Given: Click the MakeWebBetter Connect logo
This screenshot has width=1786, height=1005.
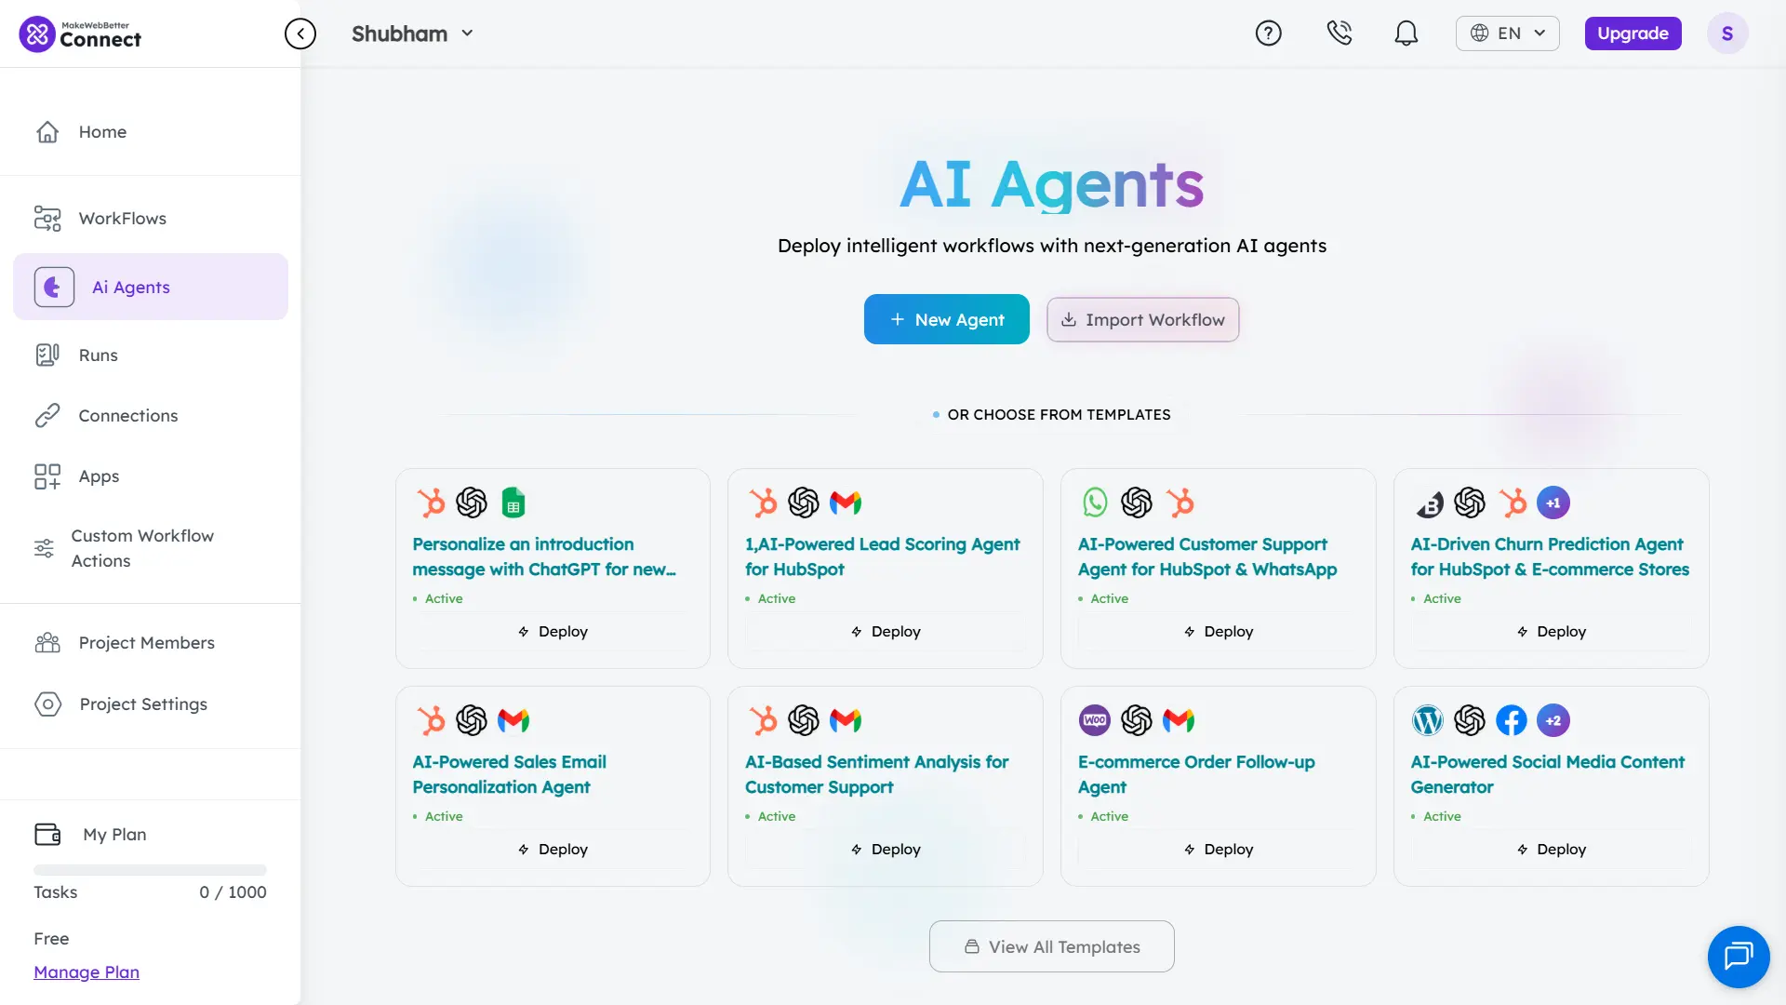Looking at the screenshot, I should coord(81,34).
